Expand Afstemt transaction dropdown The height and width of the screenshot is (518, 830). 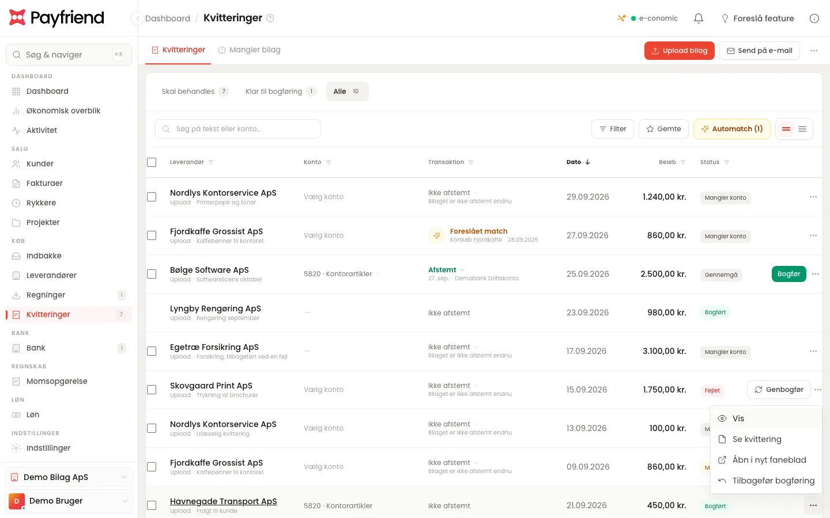point(447,270)
